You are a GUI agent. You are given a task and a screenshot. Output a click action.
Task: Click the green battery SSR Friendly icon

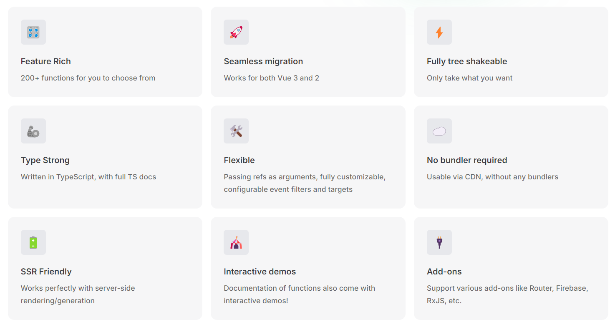coord(33,242)
